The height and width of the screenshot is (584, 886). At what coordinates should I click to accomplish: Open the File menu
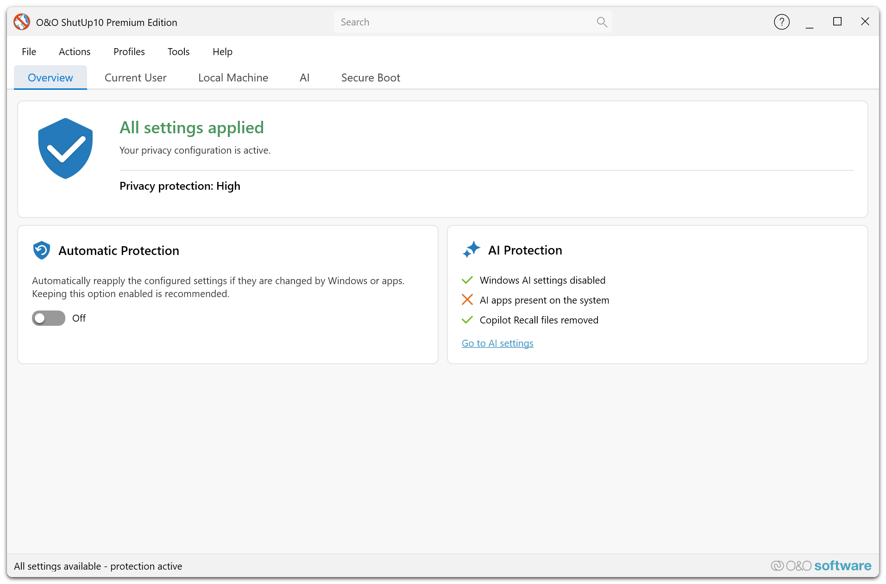coord(29,51)
